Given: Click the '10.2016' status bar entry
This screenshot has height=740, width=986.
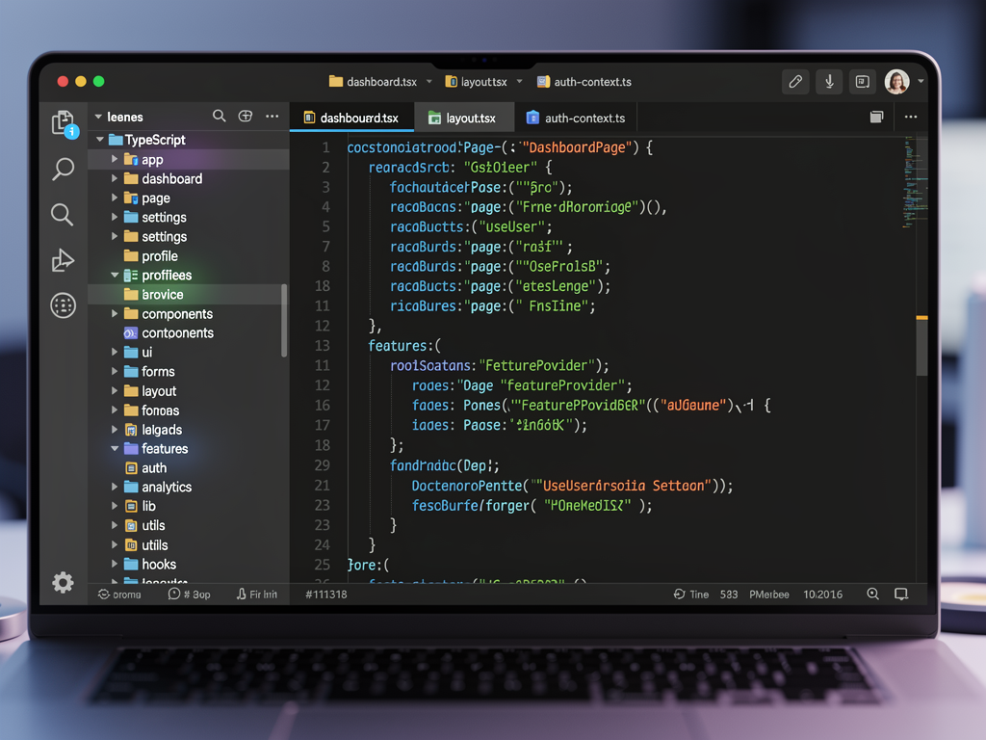Looking at the screenshot, I should (x=822, y=595).
